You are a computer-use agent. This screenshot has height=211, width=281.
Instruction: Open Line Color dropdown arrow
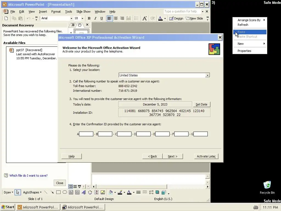[x=124, y=192]
